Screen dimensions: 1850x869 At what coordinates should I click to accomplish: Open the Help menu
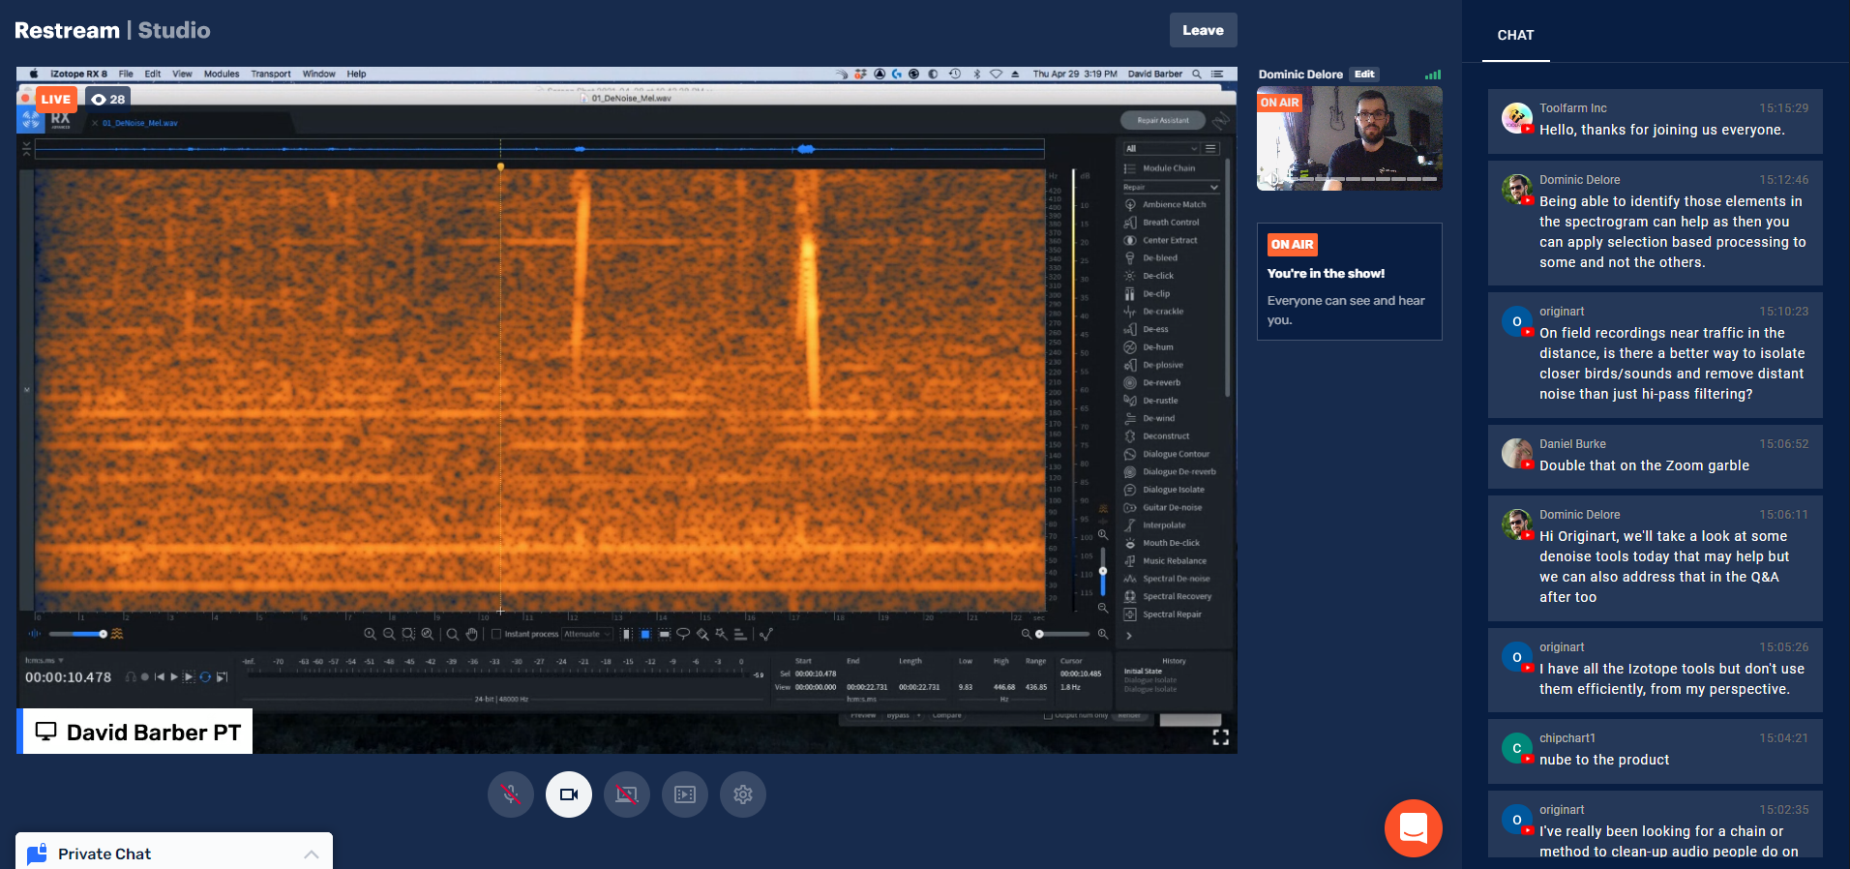coord(356,74)
